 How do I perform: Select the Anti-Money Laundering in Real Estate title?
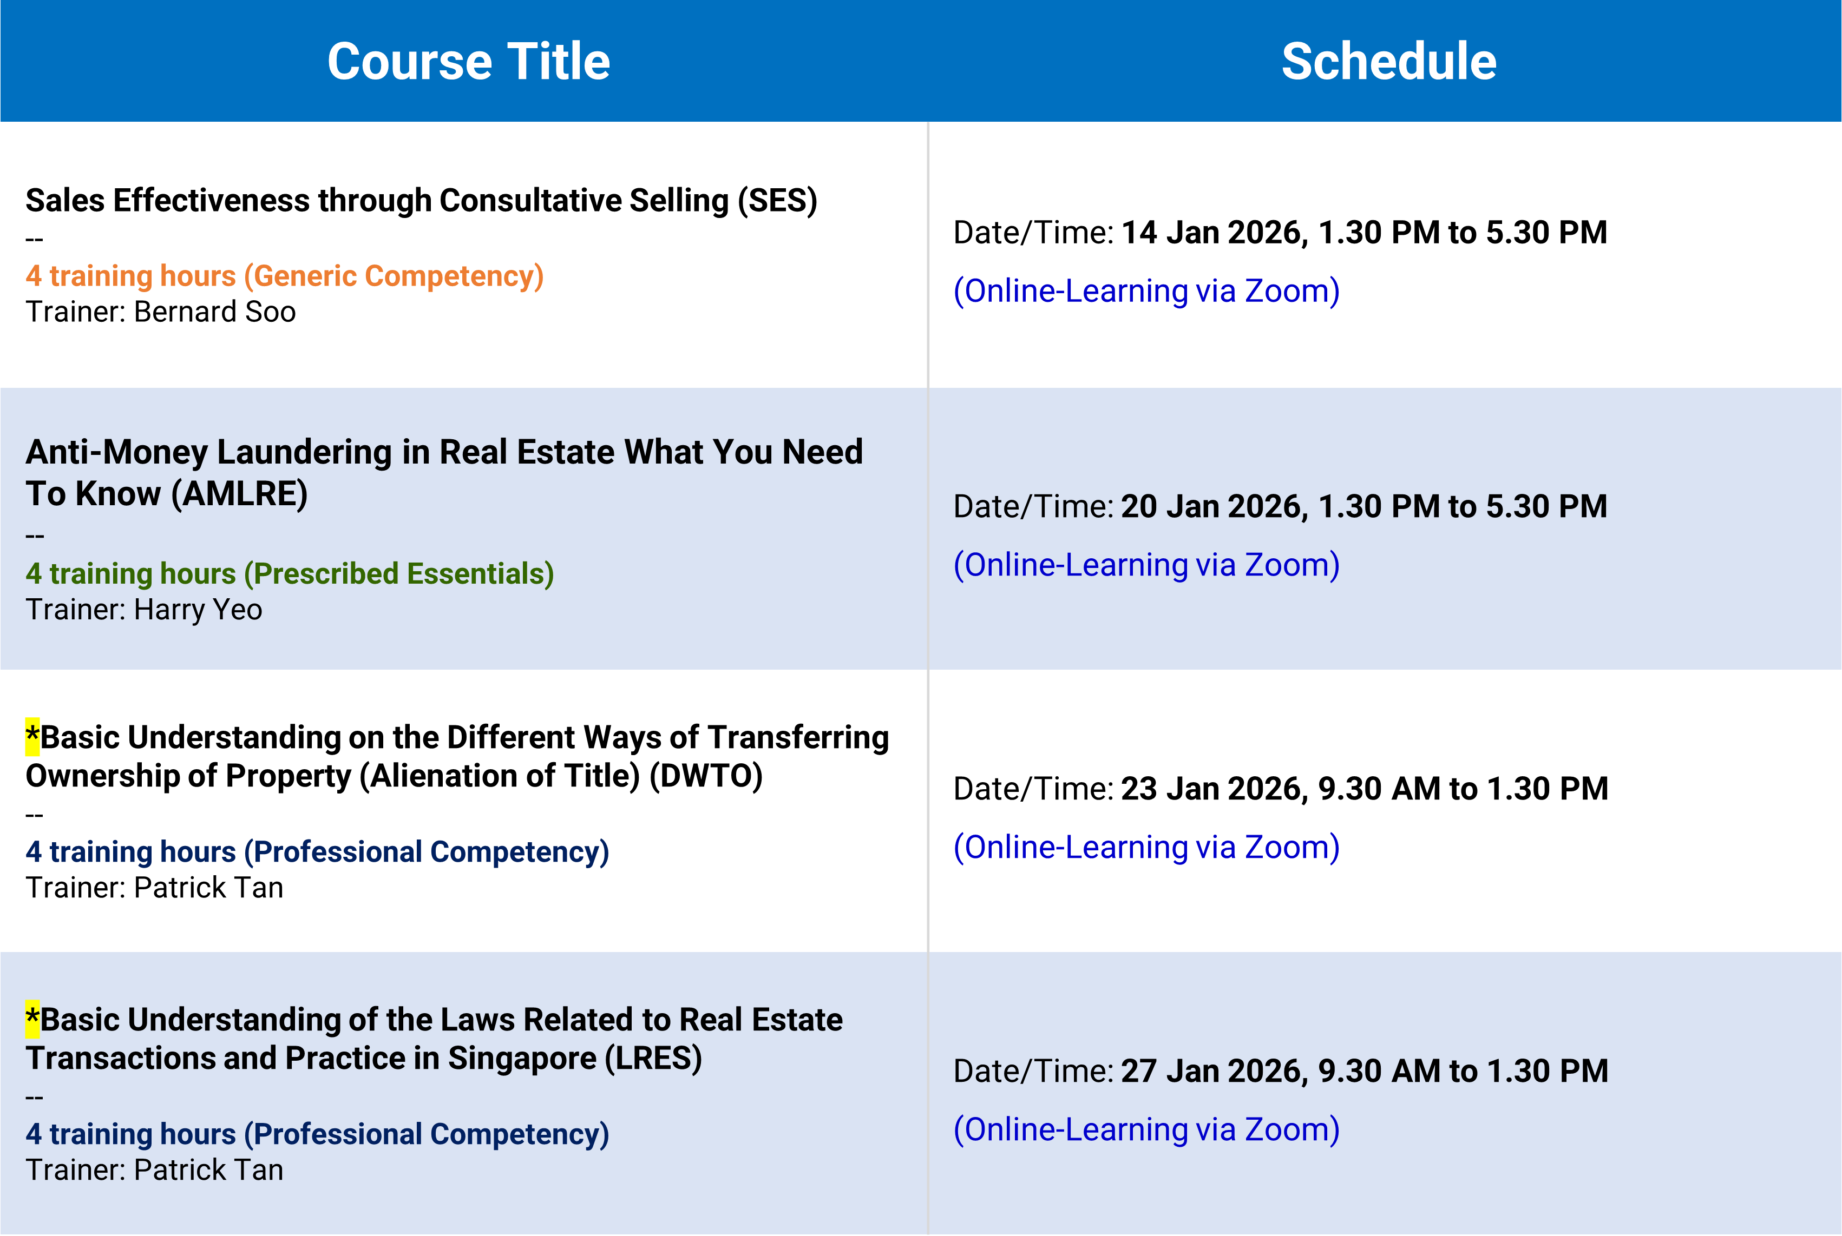pos(443,472)
